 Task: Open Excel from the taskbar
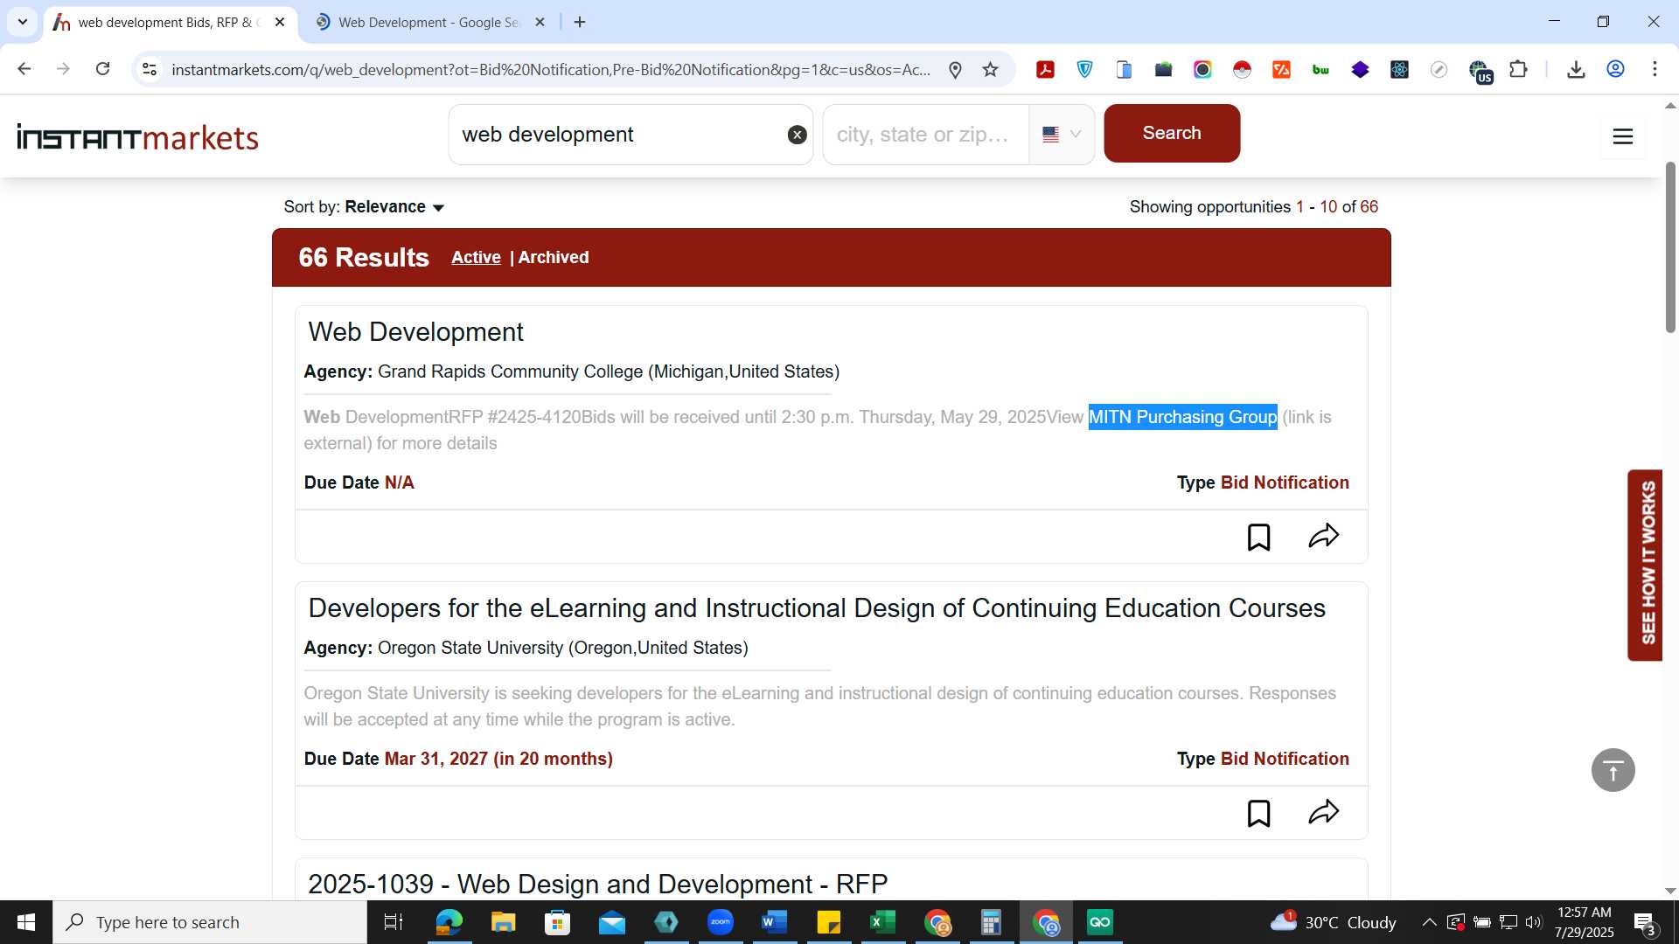(x=882, y=922)
